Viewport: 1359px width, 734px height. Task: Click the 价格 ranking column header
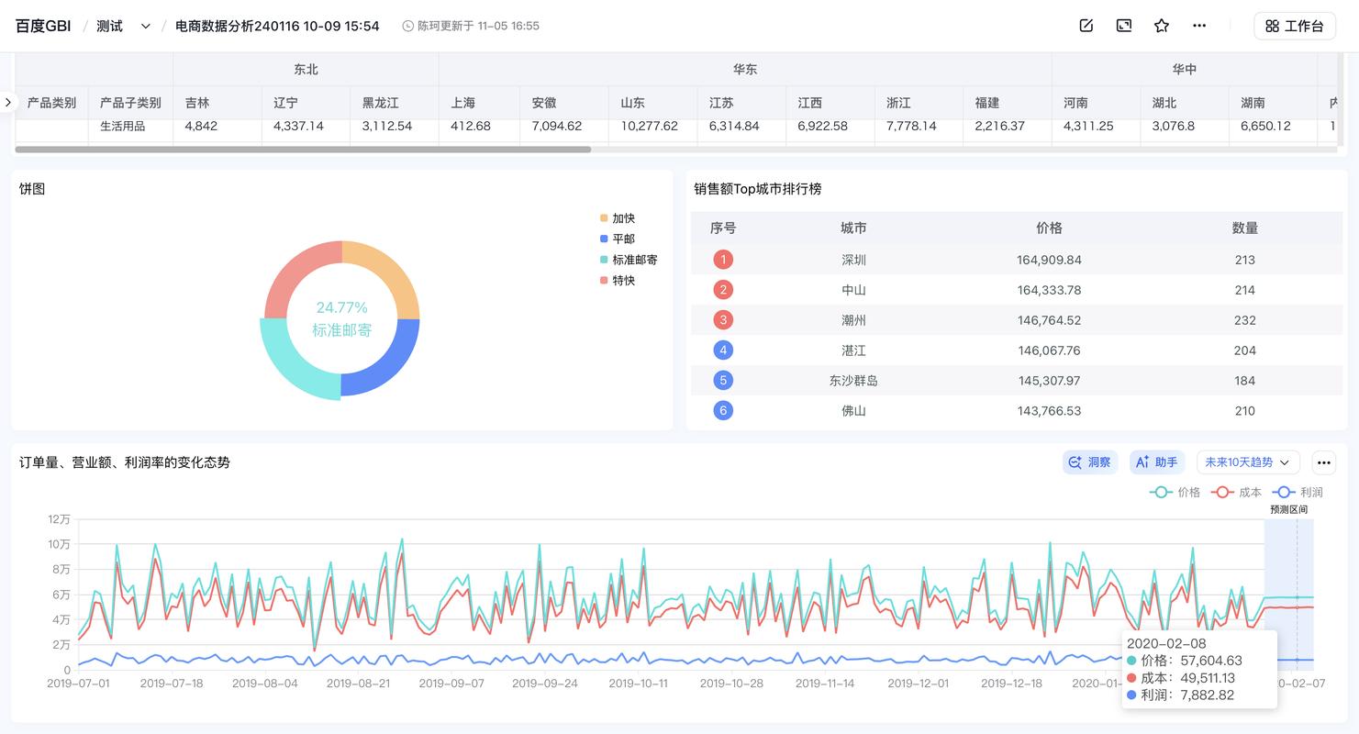[x=1049, y=228]
